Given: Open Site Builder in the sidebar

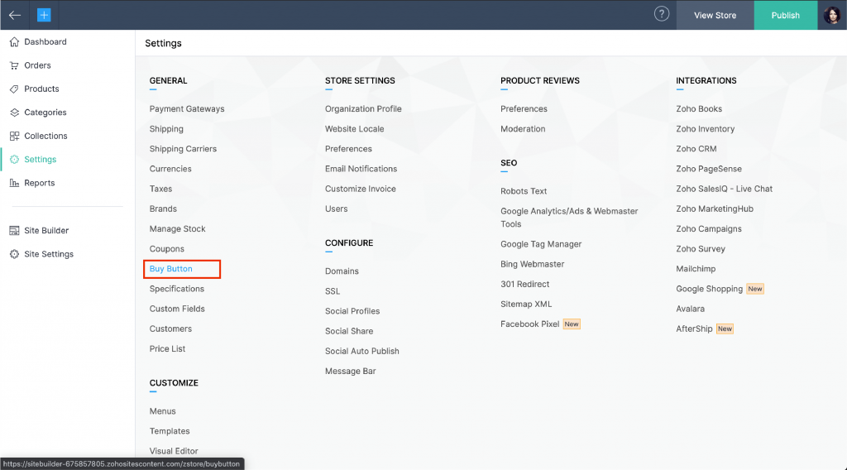Looking at the screenshot, I should 46,231.
